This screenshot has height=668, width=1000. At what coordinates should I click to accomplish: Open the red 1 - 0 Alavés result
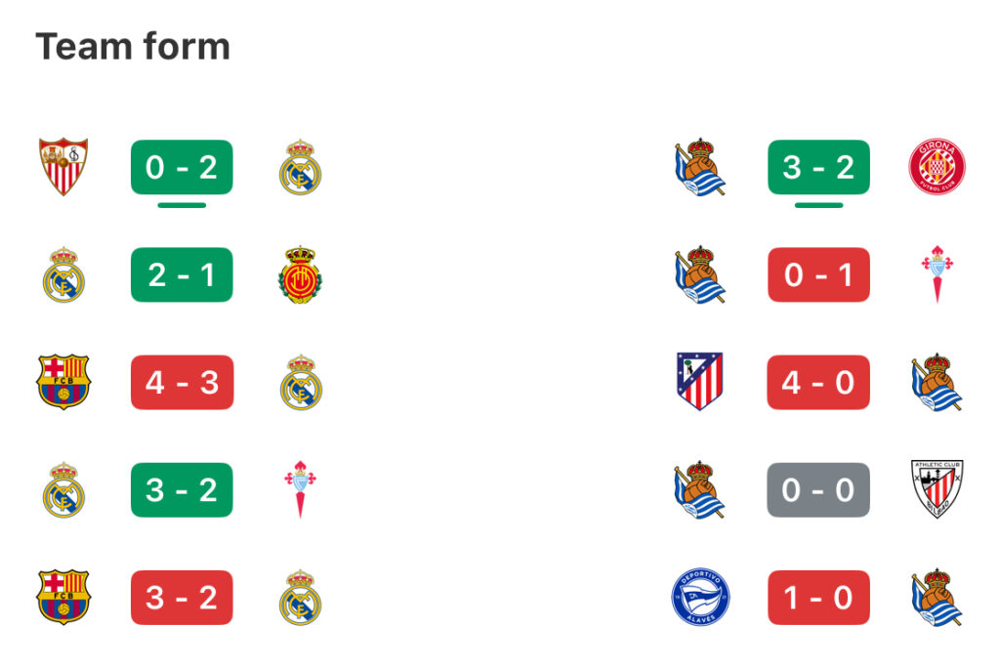coord(819,597)
